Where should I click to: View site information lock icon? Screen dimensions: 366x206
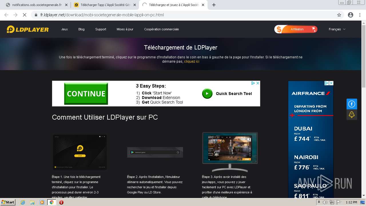[36, 15]
